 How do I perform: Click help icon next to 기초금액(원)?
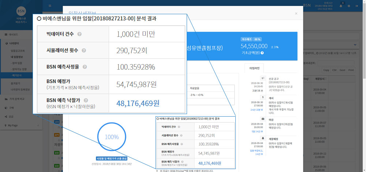click(x=262, y=53)
